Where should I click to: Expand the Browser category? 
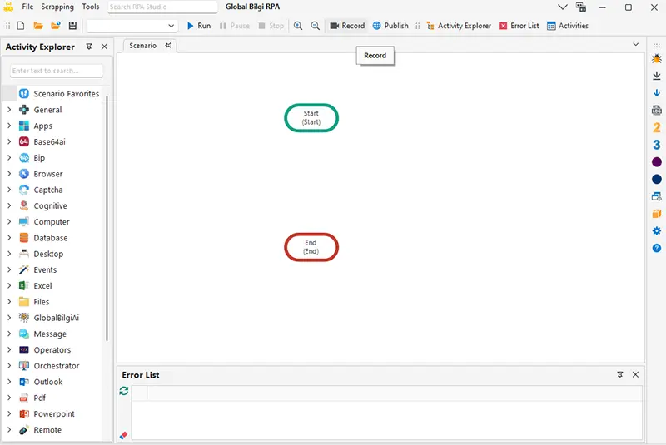9,174
